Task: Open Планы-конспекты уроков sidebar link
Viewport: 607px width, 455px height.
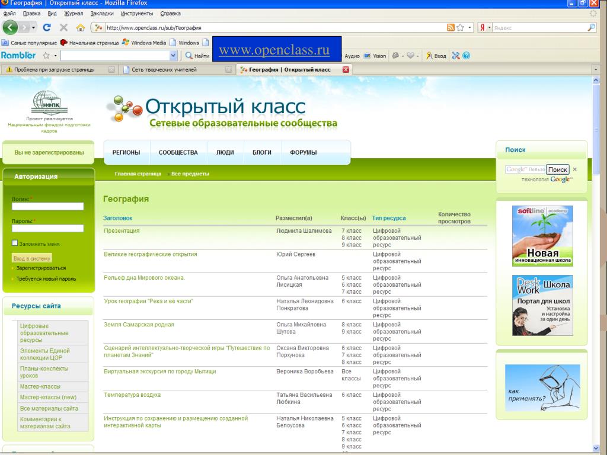Action: pyautogui.click(x=44, y=372)
